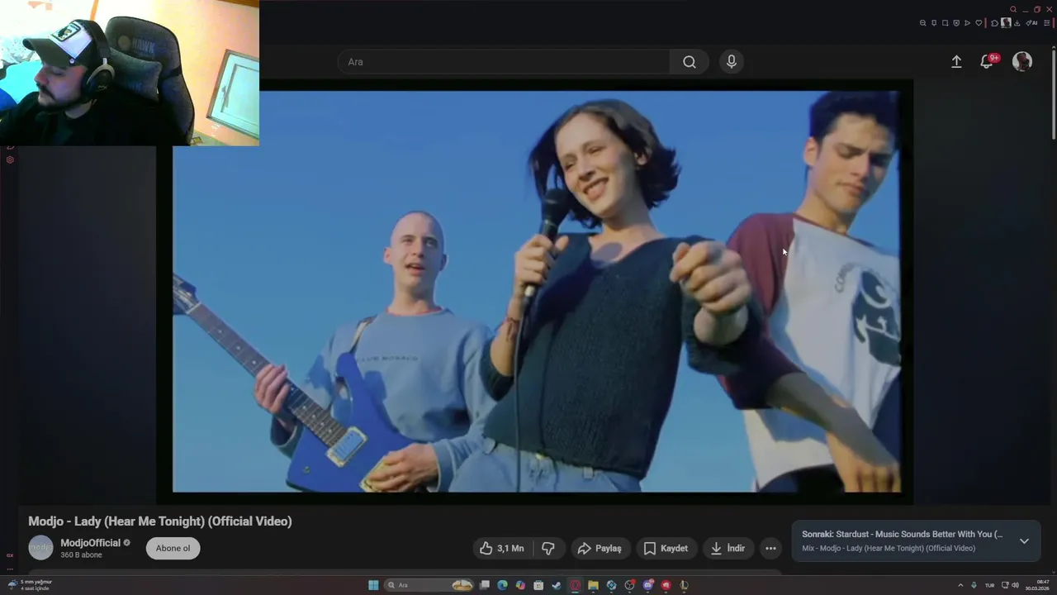This screenshot has height=595, width=1057.
Task: Open the system volume speaker icon
Action: [1015, 585]
